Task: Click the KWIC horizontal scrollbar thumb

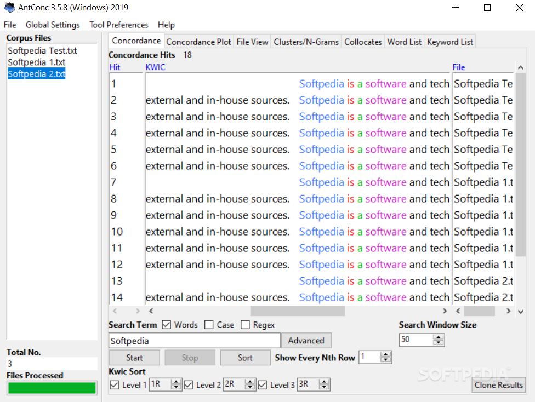Action: coord(298,311)
